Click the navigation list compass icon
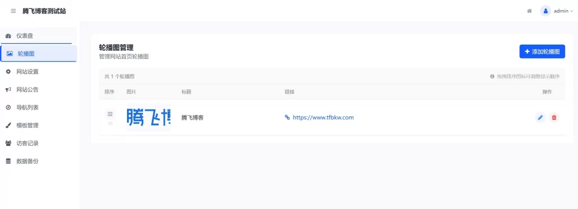Viewport: 578px width, 209px height. point(8,107)
